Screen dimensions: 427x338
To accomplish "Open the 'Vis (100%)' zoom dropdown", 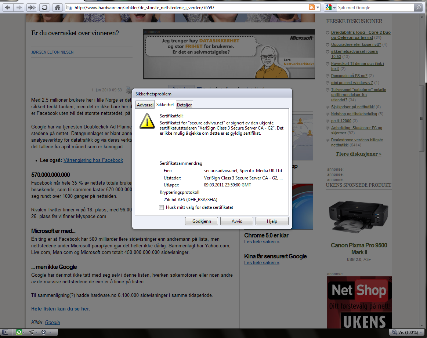I will [408, 332].
